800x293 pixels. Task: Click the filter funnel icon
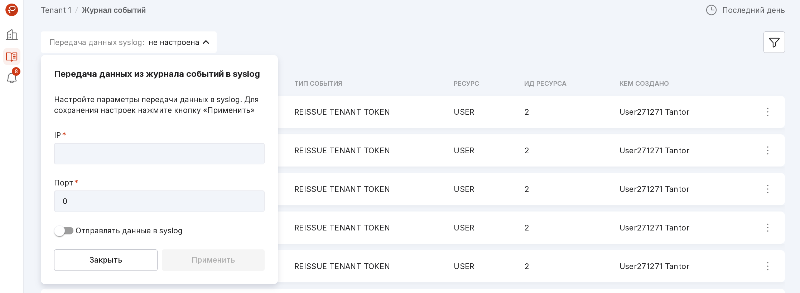[x=774, y=42]
